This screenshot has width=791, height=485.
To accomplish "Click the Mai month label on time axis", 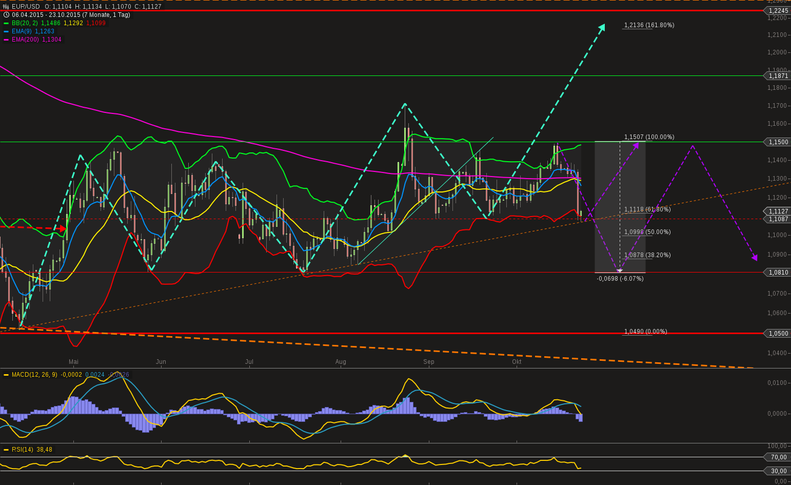I will (x=74, y=362).
